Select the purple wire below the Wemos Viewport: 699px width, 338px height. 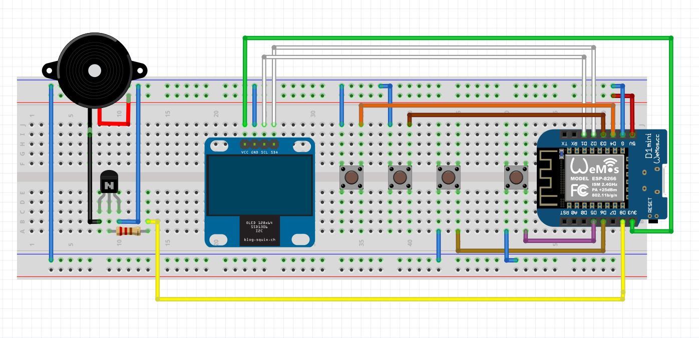click(x=559, y=241)
